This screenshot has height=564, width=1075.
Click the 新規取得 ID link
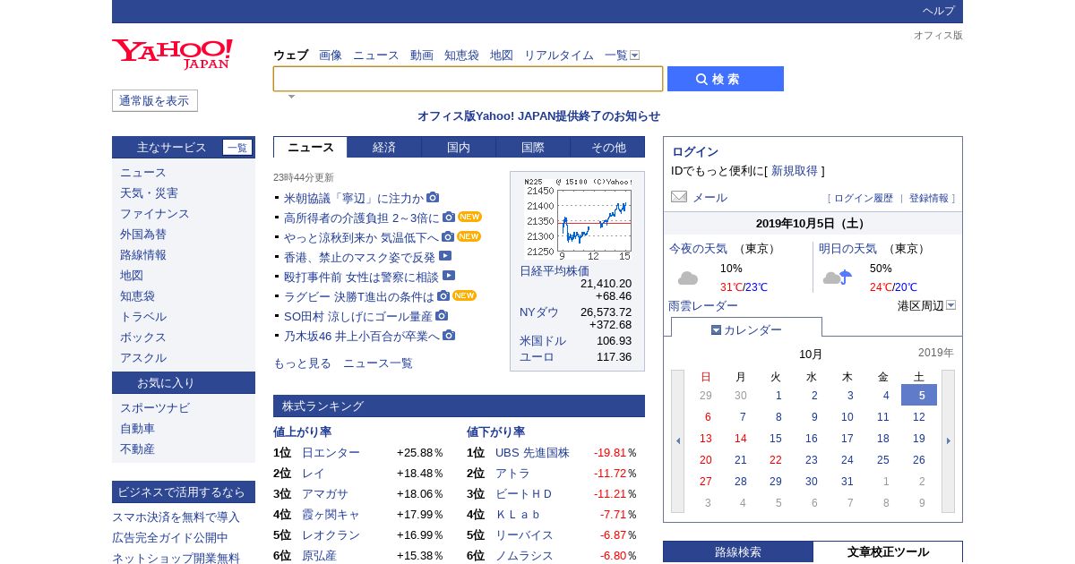pos(795,171)
